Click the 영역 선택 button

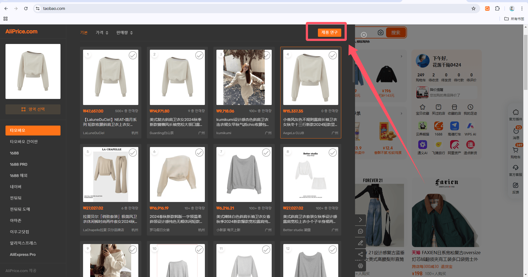33,109
